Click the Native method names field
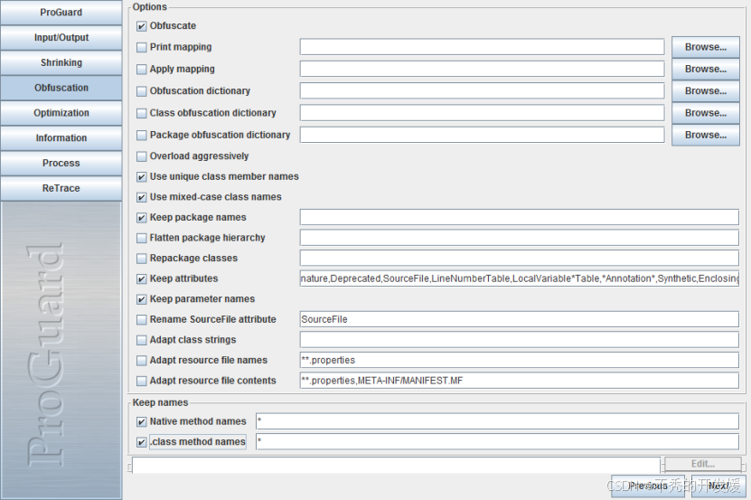Viewport: 751px width, 500px height. pos(497,421)
